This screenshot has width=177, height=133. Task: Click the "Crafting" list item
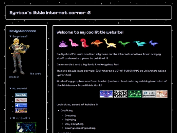67,111
